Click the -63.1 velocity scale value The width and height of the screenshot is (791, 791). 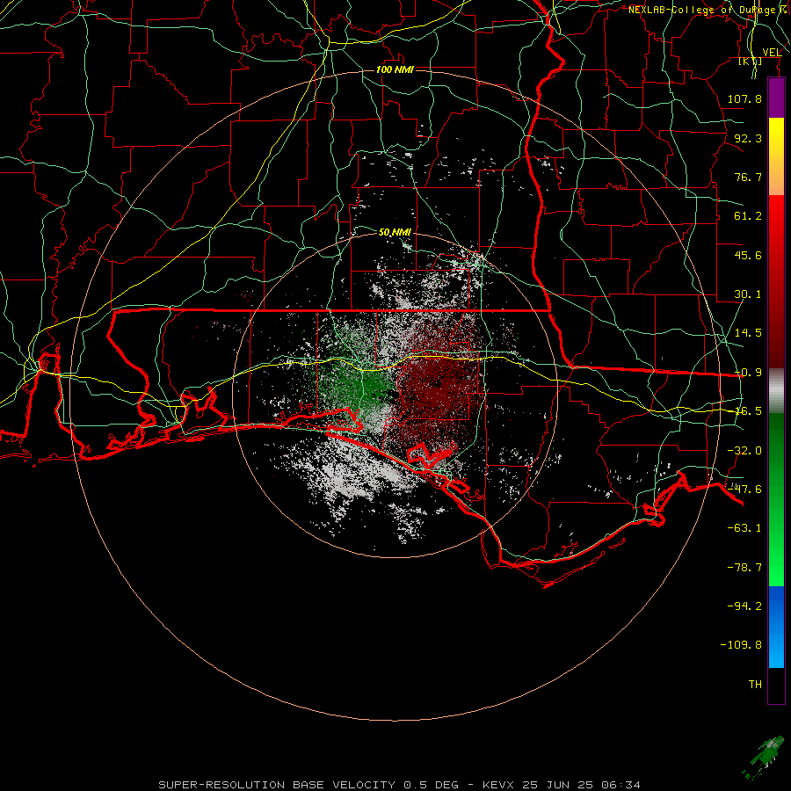tap(744, 528)
